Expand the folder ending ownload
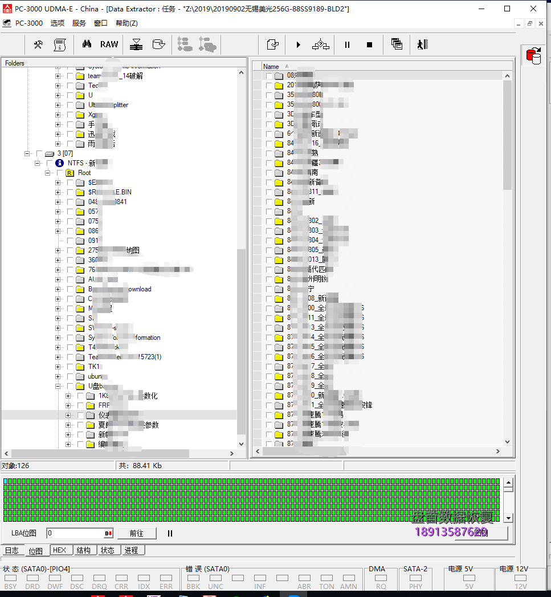This screenshot has height=597, width=551. click(x=58, y=289)
